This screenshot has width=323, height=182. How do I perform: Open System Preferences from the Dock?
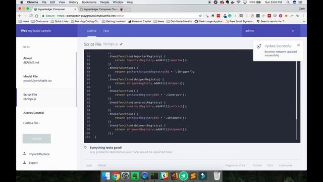(x=125, y=176)
